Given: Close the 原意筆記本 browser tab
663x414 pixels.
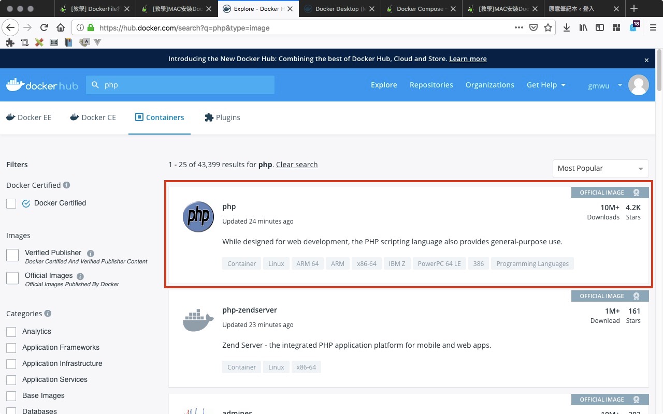Looking at the screenshot, I should click(617, 9).
